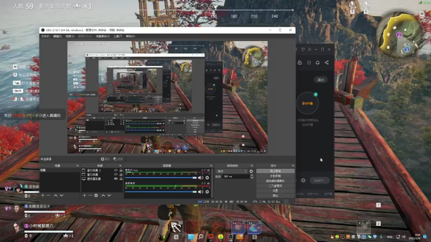Move scene down with the arrow icon
The image size is (431, 242).
pos(61,195)
